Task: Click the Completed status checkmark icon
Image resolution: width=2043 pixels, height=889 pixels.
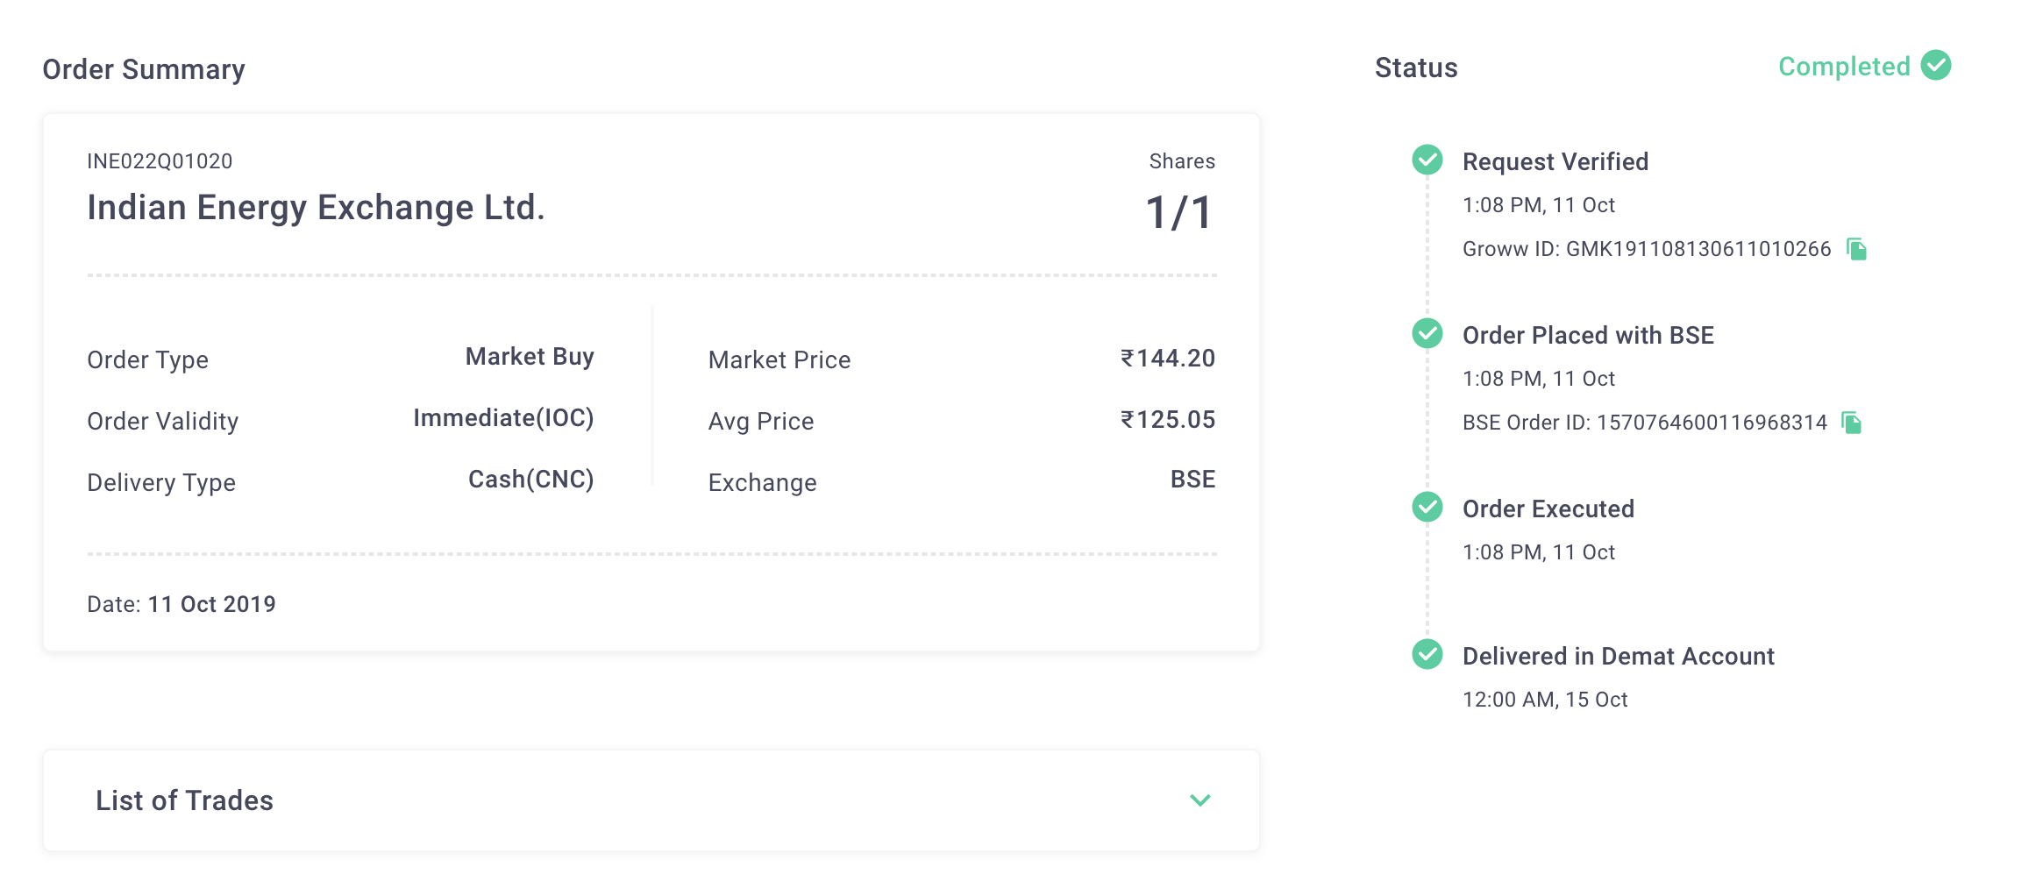Action: click(1935, 65)
